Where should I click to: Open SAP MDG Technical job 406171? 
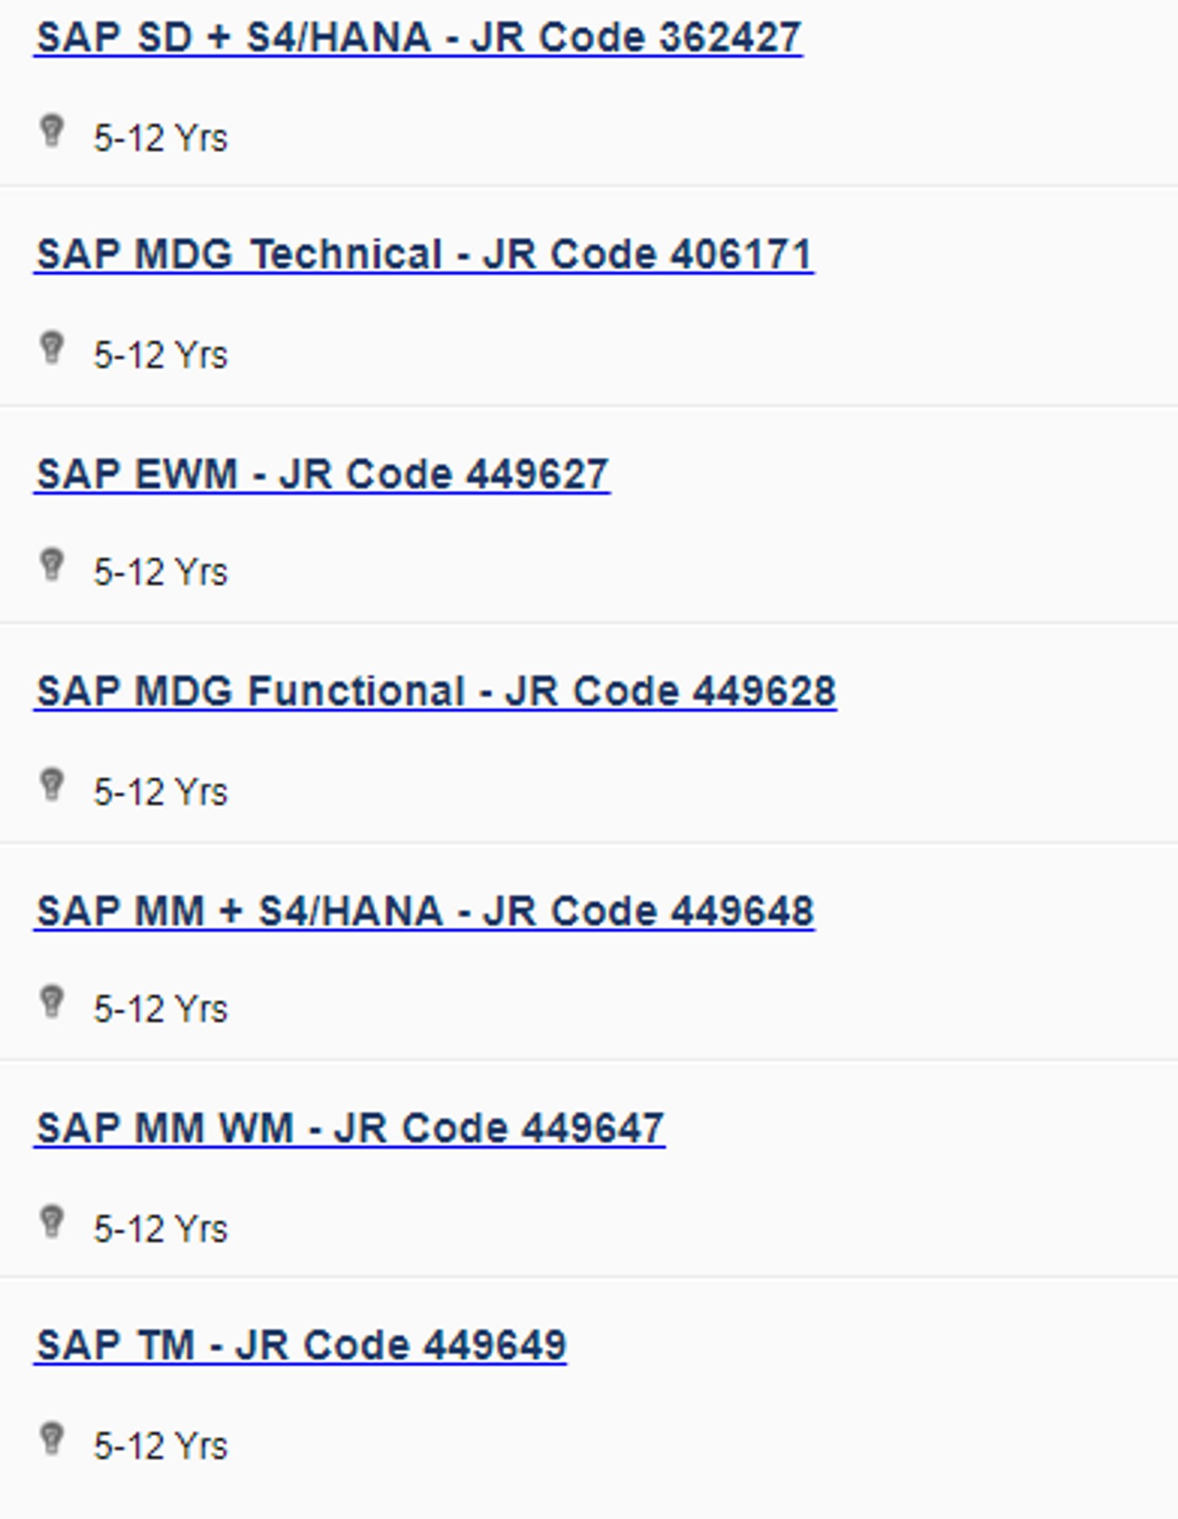coord(424,254)
